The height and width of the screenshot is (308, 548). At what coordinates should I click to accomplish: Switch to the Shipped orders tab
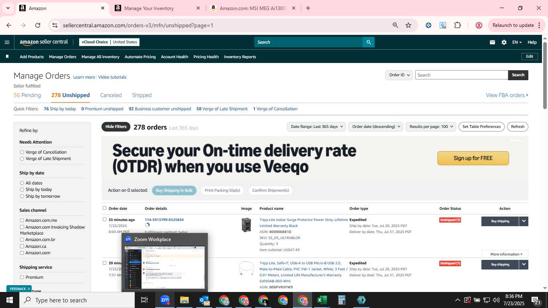142,95
